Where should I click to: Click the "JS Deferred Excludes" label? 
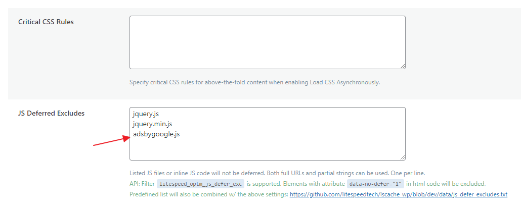coord(51,113)
